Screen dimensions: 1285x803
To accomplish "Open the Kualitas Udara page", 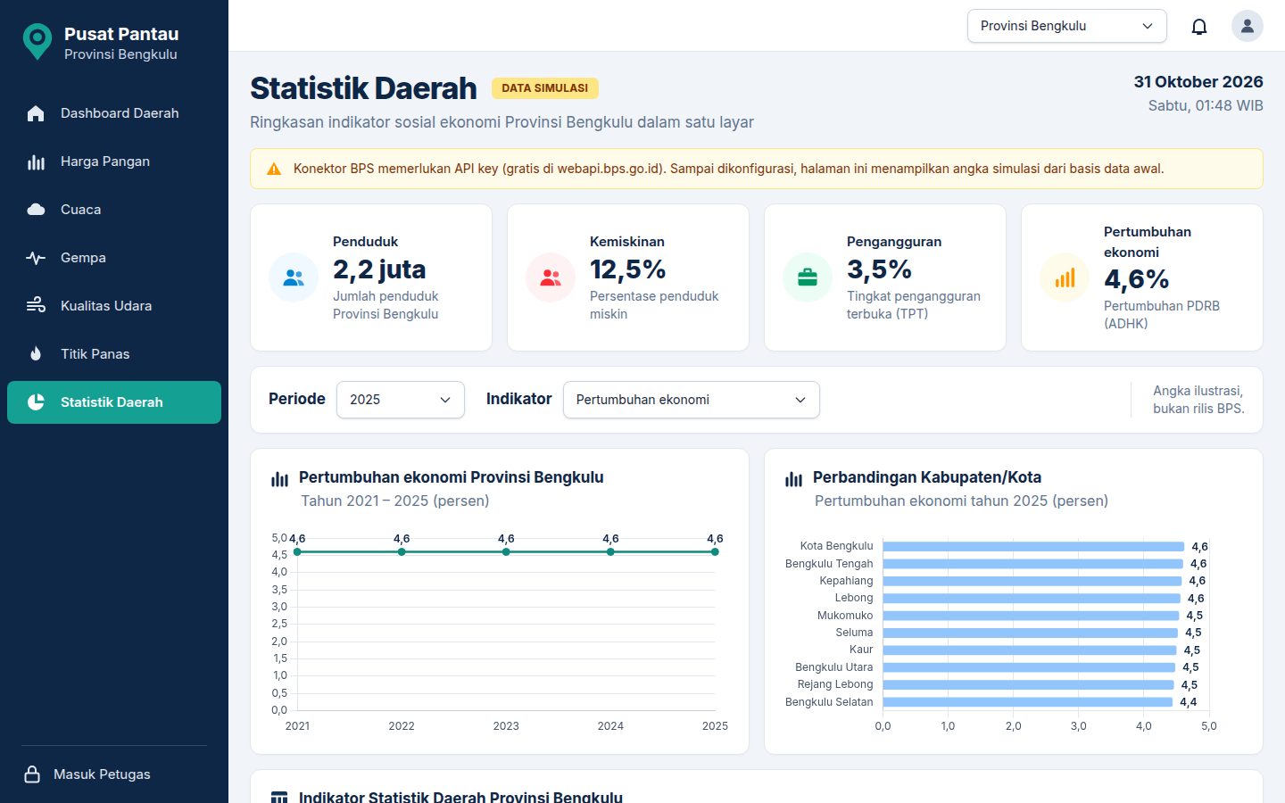I will click(x=114, y=306).
